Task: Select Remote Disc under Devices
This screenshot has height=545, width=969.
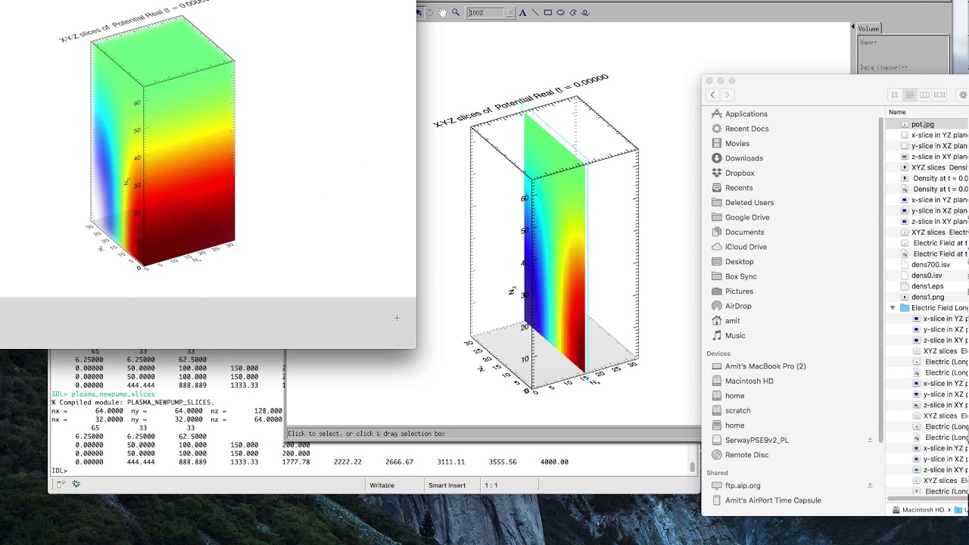Action: pyautogui.click(x=746, y=455)
